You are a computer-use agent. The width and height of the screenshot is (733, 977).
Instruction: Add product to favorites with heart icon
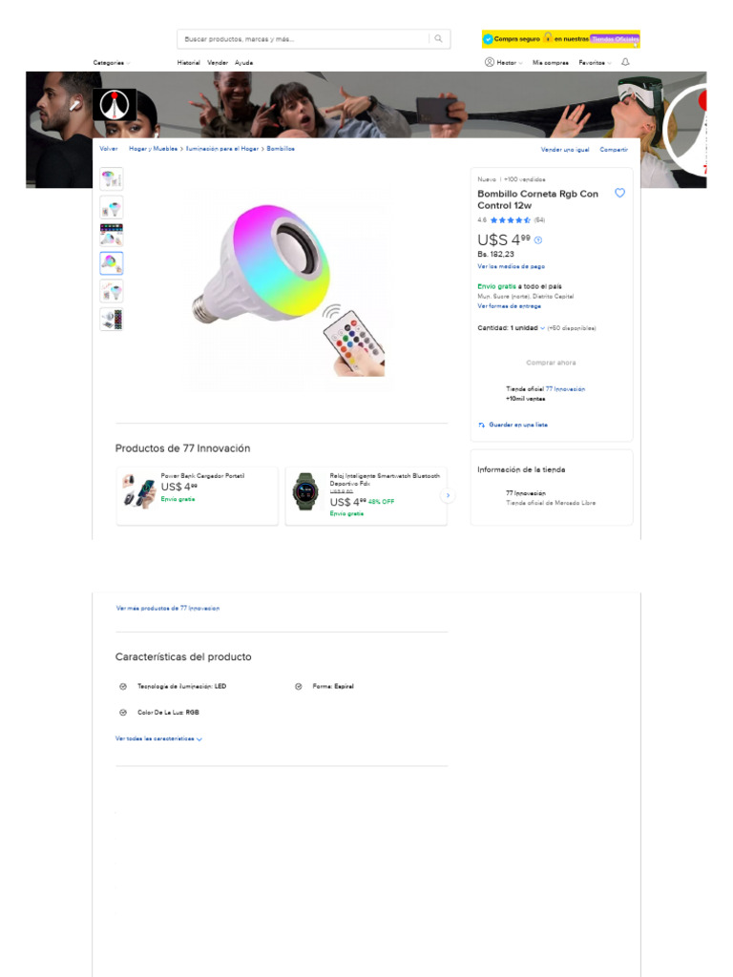point(619,194)
